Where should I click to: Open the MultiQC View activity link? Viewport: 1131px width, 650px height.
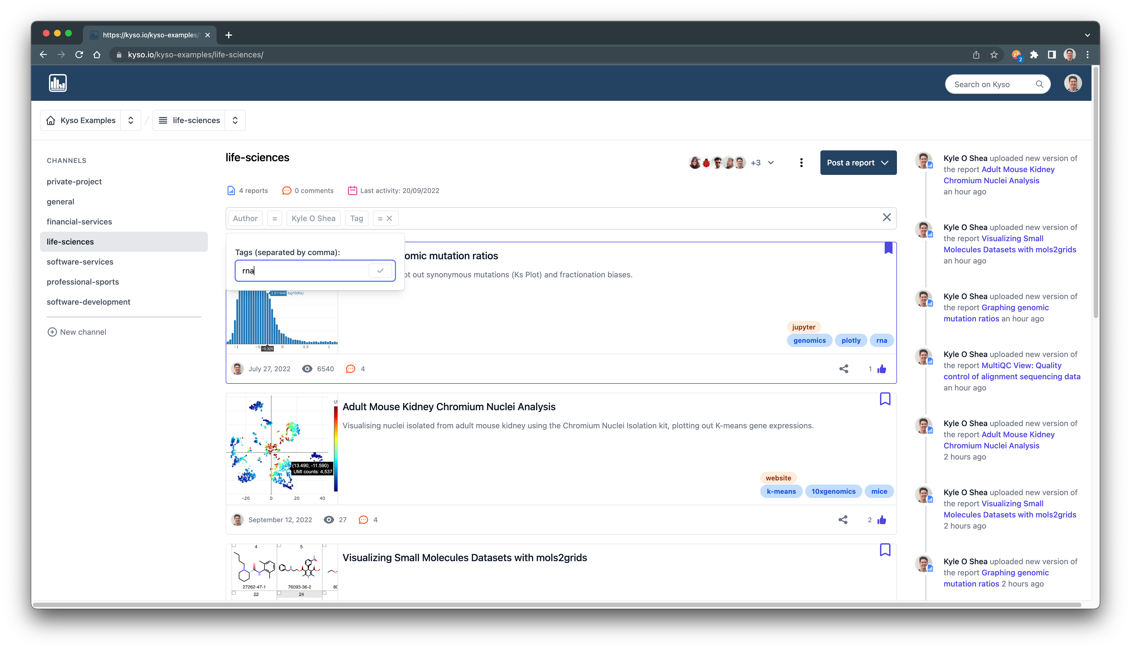1012,371
